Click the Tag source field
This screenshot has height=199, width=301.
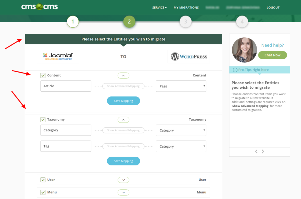(x=66, y=146)
